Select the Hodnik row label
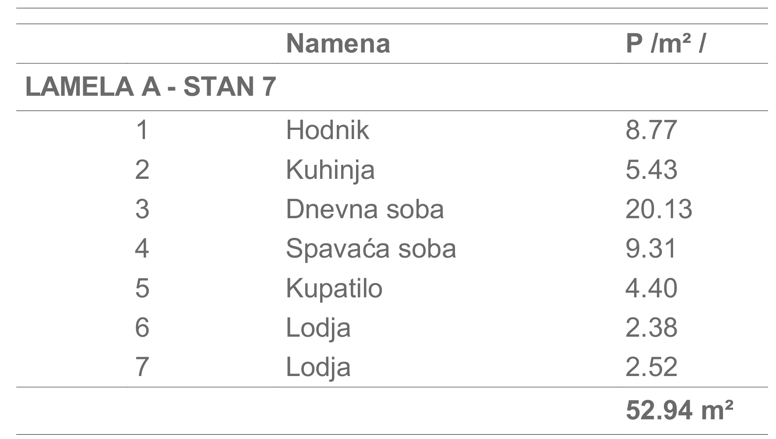 click(327, 130)
